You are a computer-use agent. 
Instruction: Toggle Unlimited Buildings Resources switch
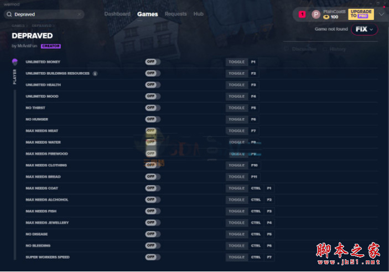tap(153, 73)
